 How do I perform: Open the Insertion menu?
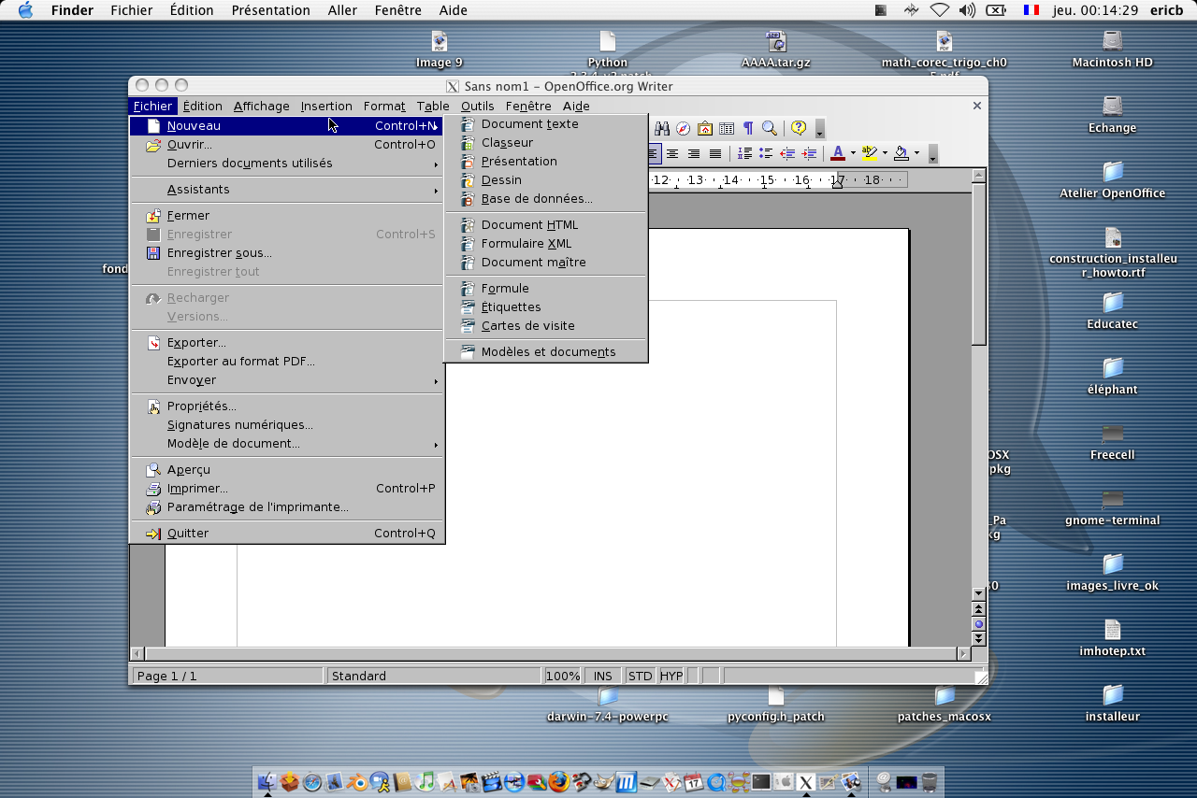click(326, 106)
